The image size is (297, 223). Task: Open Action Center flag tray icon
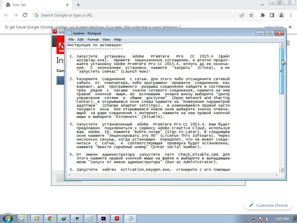[261, 219]
